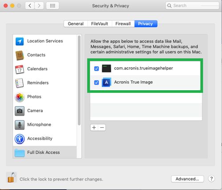Select Microphone label in sidebar
This screenshot has width=222, height=190.
point(39,125)
